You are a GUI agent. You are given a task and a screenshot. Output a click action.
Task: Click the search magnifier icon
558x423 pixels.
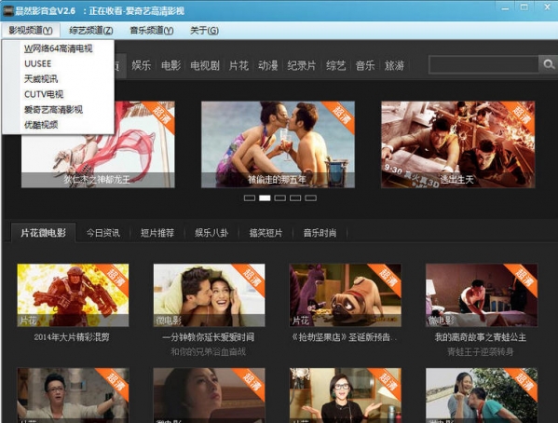[x=548, y=64]
